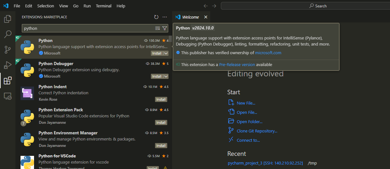Open Install dropdown arrow for Python extension
This screenshot has width=390, height=169.
166,53
